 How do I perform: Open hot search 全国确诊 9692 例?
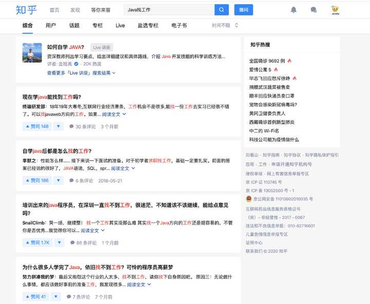[x=267, y=61]
